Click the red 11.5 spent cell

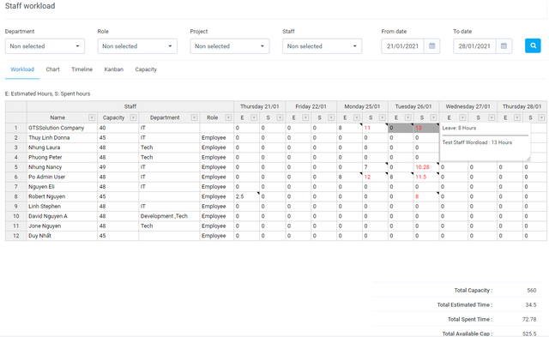[x=426, y=177]
